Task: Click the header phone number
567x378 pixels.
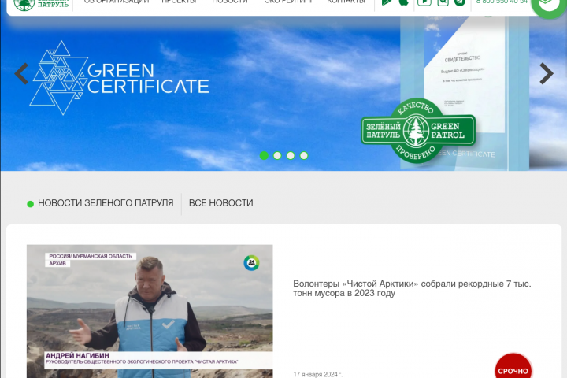Action: [502, 2]
